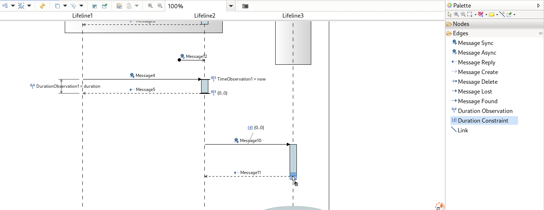Image resolution: width=544 pixels, height=210 pixels.
Task: Select the Message Delete edge tool
Action: tap(475, 82)
